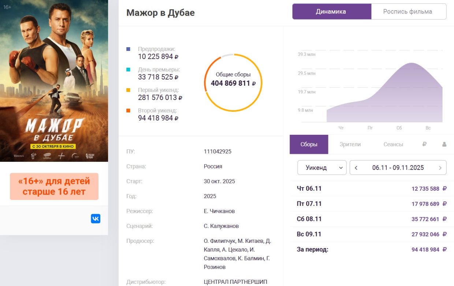Click the blue Предпродажи legend marker

[128, 49]
